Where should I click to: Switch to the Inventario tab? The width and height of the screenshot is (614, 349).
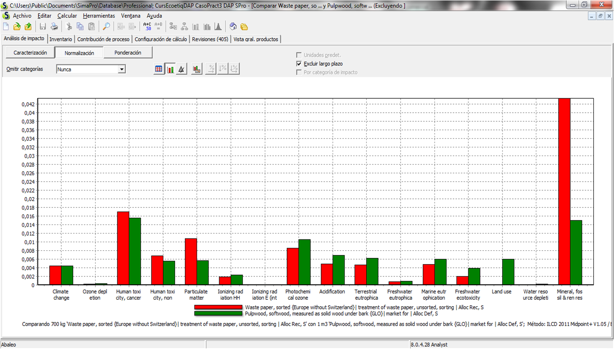coord(60,39)
